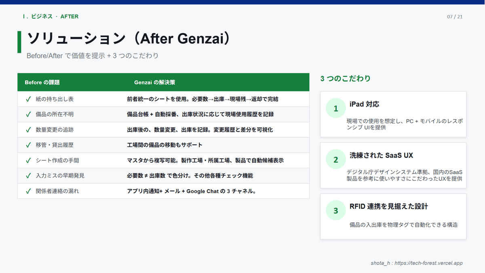Viewport: 485px width, 273px height.
Task: Click the checkmark beside 入力ミスの早期発見
Action: point(26,176)
